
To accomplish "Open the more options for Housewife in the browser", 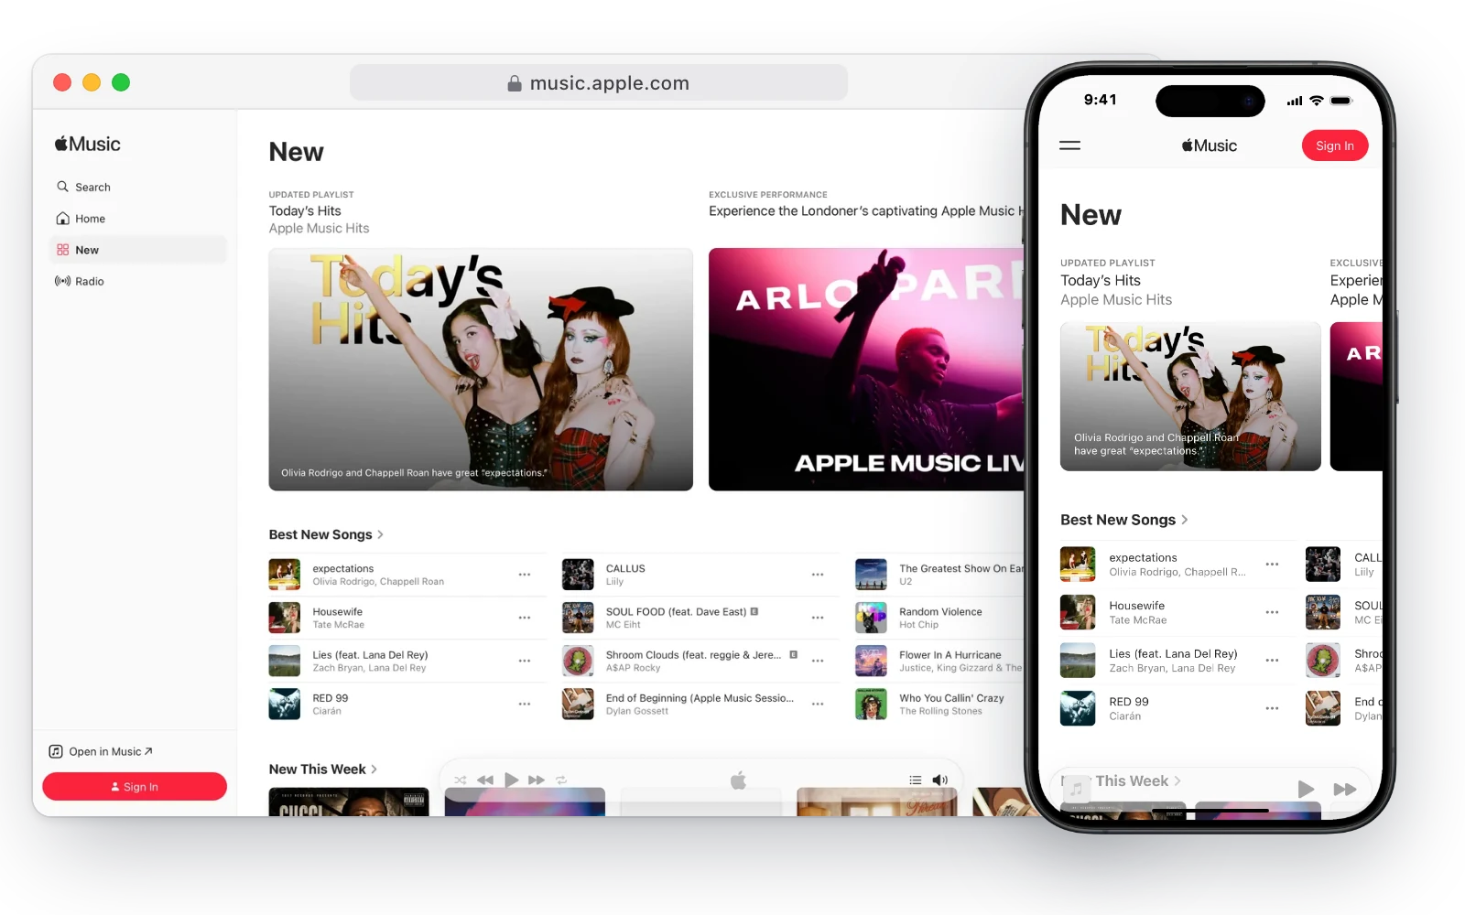I will [525, 618].
